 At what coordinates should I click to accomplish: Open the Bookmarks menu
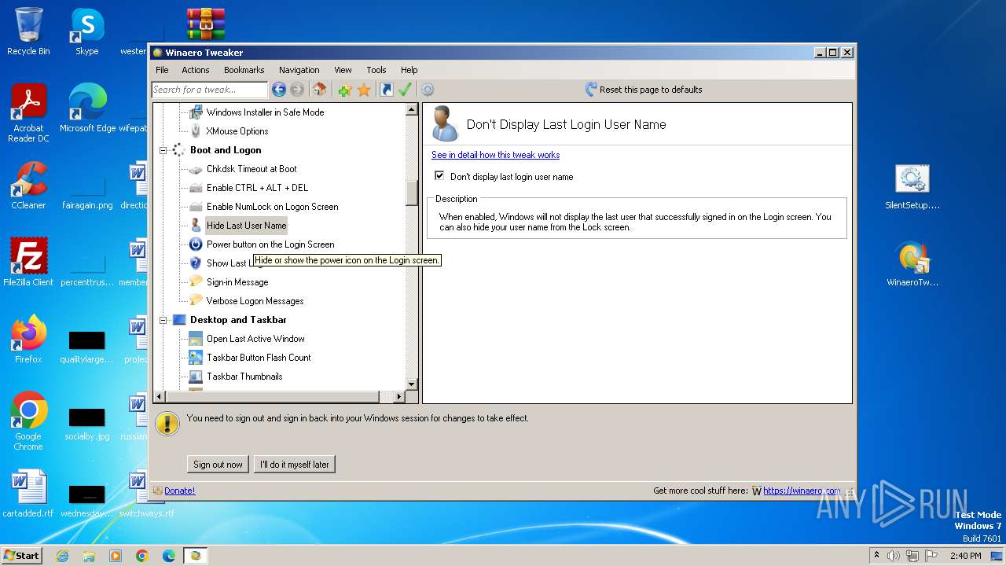click(244, 70)
